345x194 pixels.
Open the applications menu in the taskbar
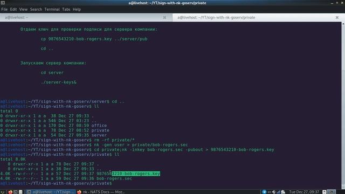[2, 192]
